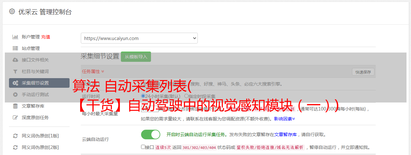Screen dimensions: 411x155
Task: Open 手动运行测试 page
Action: 35,94
